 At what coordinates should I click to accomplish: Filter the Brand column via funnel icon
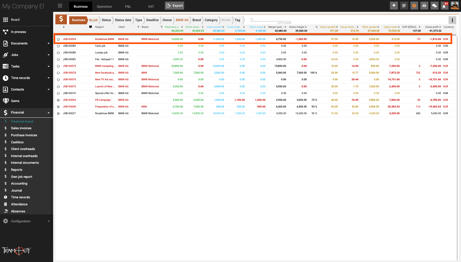tap(162, 27)
